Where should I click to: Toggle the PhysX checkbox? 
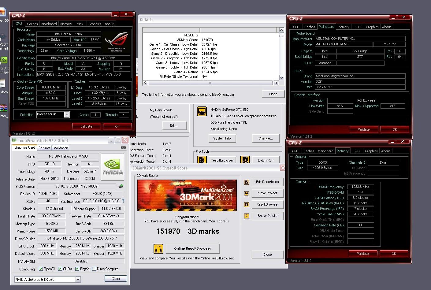(77, 269)
